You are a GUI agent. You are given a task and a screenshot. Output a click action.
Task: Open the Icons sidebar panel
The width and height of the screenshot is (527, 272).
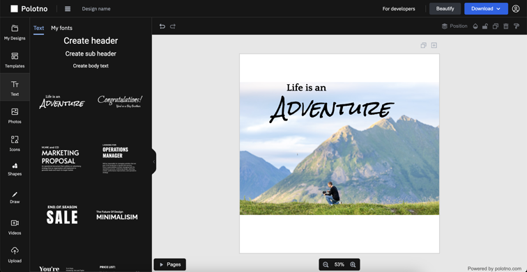tap(15, 143)
